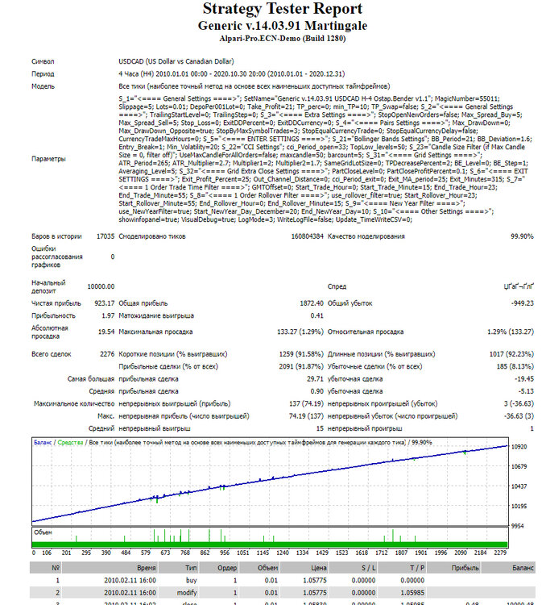Select average profit trade value '0.90'
Viewport: 546px width, 605px height.
316,391
